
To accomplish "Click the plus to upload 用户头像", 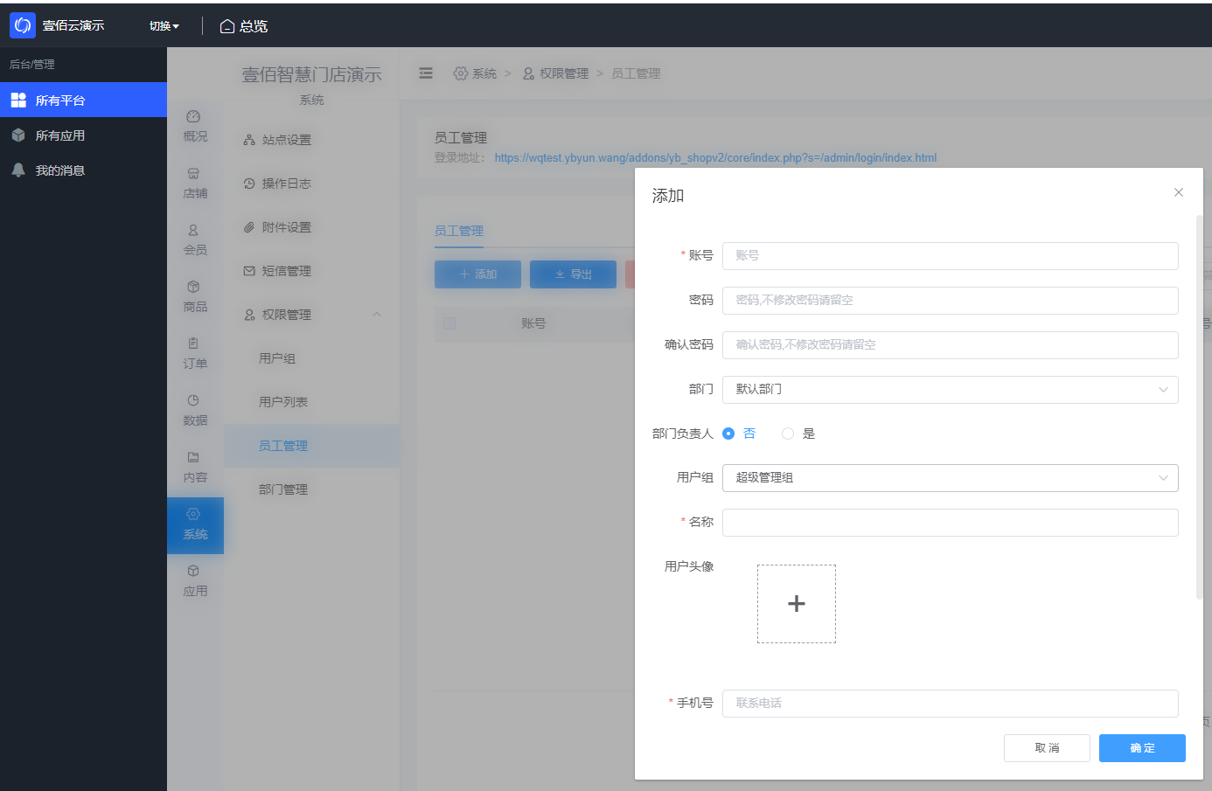I will pyautogui.click(x=797, y=604).
